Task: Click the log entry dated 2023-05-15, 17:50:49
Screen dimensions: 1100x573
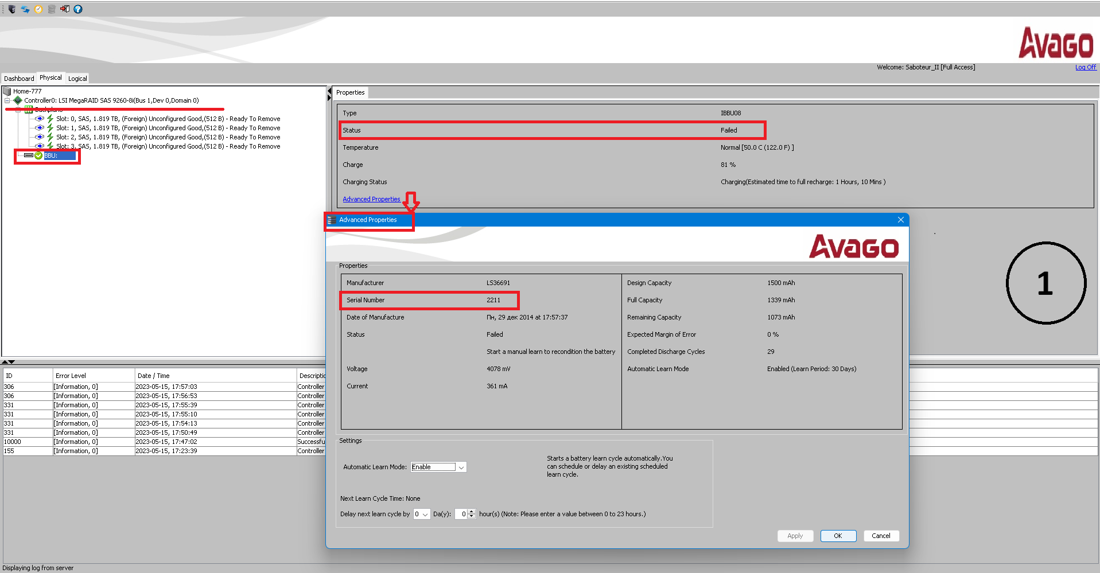Action: tap(164, 432)
